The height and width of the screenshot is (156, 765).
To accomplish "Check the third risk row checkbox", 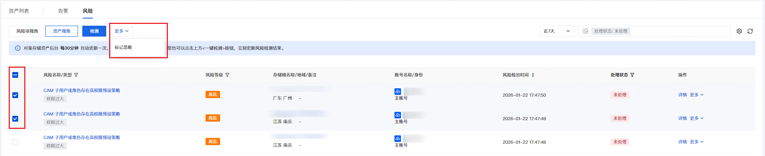I will tap(15, 142).
